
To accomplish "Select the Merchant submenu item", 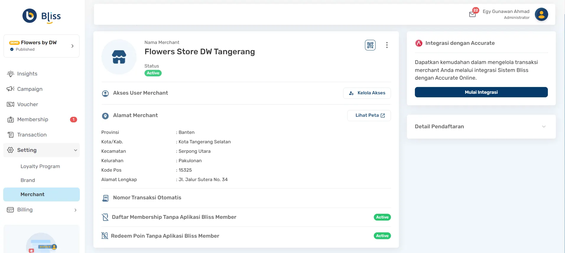I will [x=41, y=194].
